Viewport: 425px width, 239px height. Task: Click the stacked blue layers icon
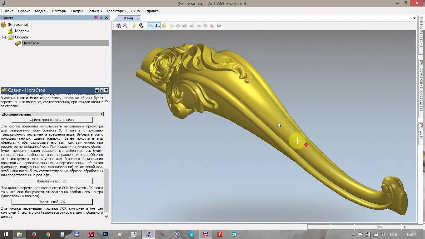tap(205, 26)
